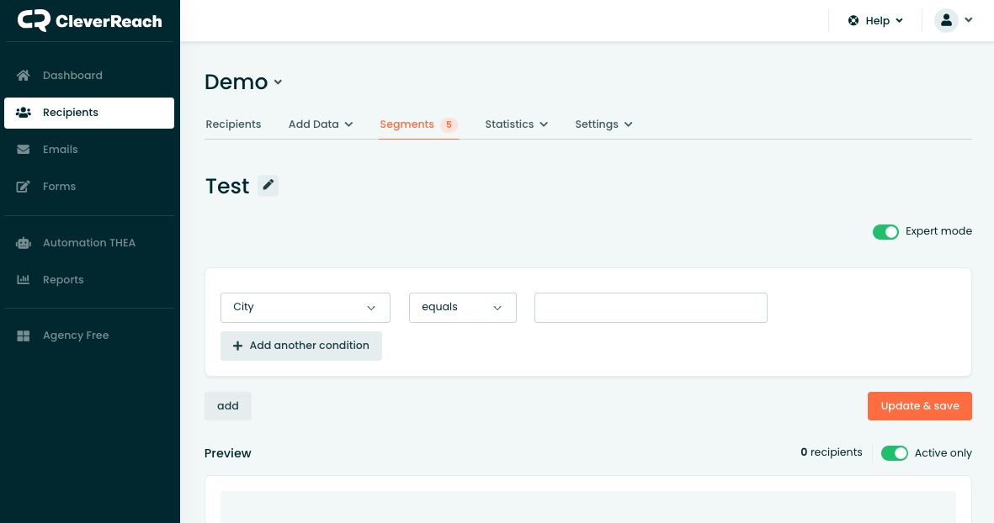Viewport: 994px width, 523px height.
Task: Open the Statistics tab menu
Action: [x=516, y=124]
